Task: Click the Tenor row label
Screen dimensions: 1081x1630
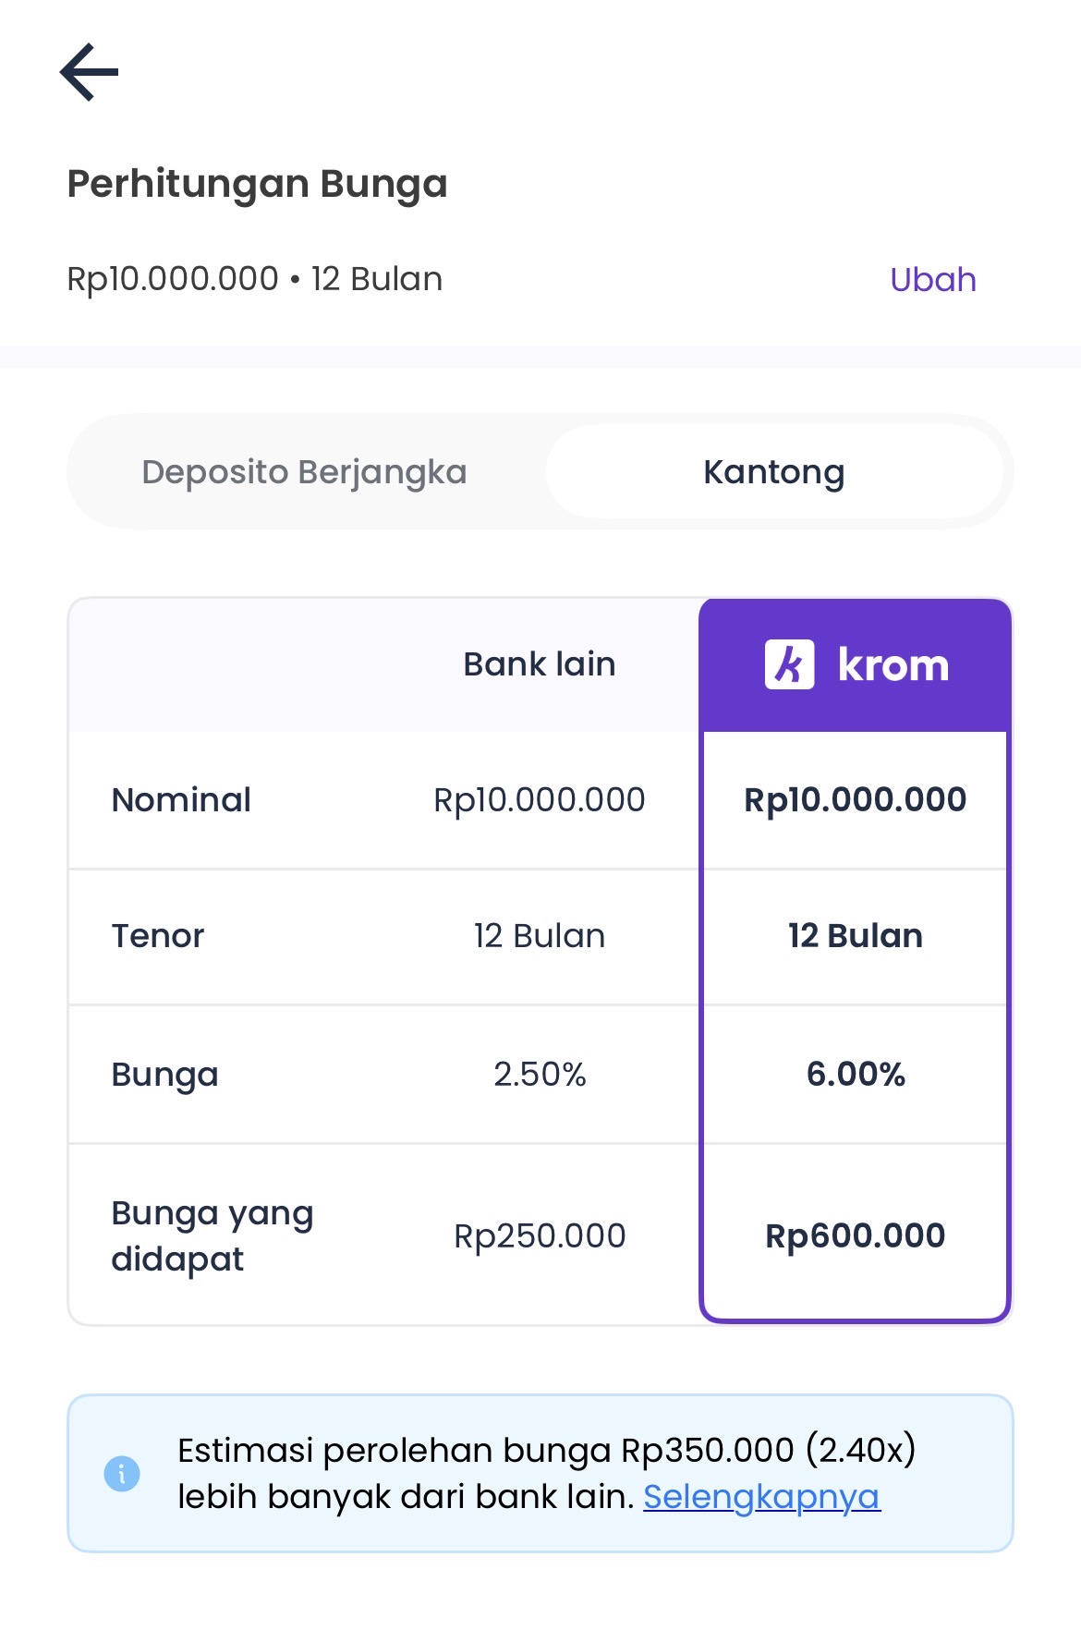Action: tap(158, 936)
